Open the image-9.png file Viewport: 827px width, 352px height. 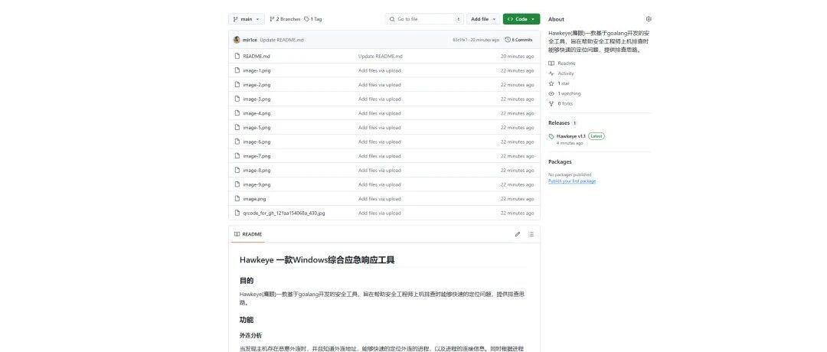pyautogui.click(x=257, y=184)
